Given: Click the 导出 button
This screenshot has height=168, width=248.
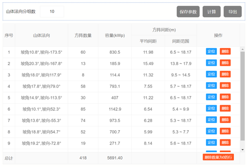Looking at the screenshot, I should [233, 11].
